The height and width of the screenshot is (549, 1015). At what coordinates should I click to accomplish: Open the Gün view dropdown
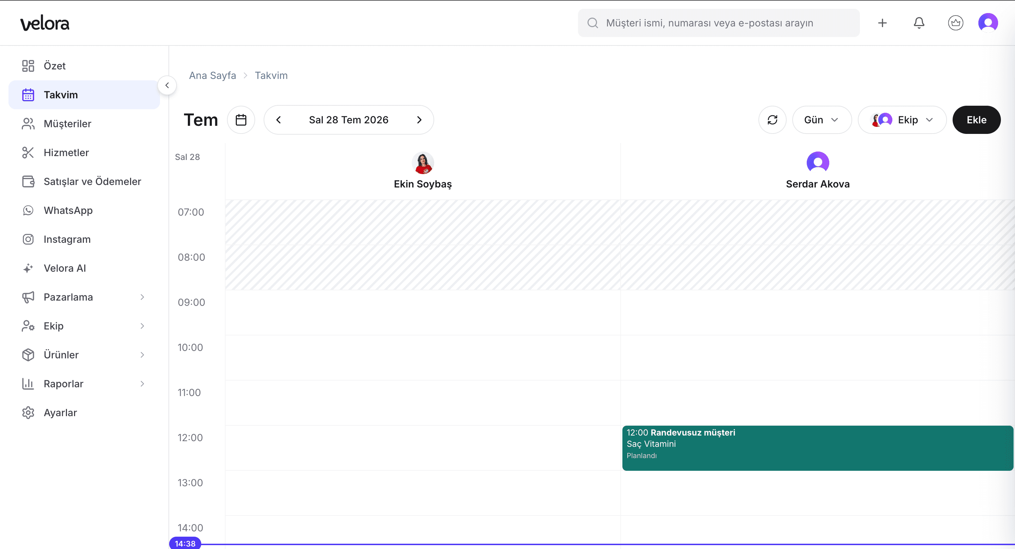pyautogui.click(x=822, y=120)
